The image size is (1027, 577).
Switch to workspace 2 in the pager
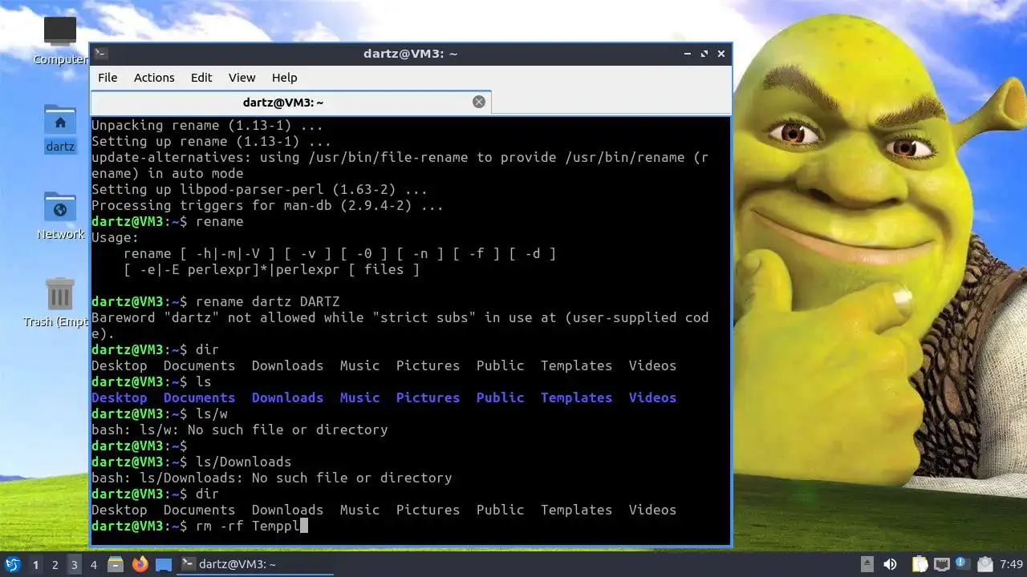coord(55,565)
